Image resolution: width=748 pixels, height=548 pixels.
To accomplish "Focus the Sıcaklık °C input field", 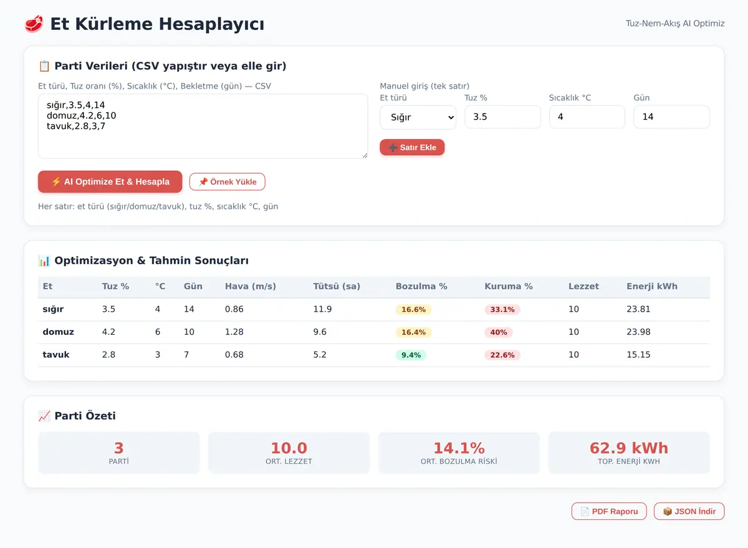I will coord(587,117).
